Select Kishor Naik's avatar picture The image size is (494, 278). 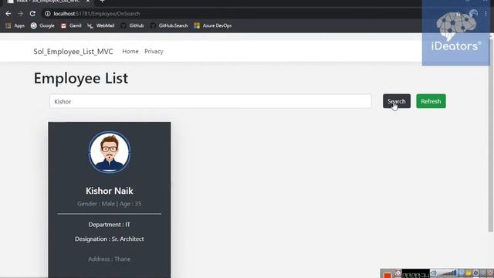click(110, 152)
